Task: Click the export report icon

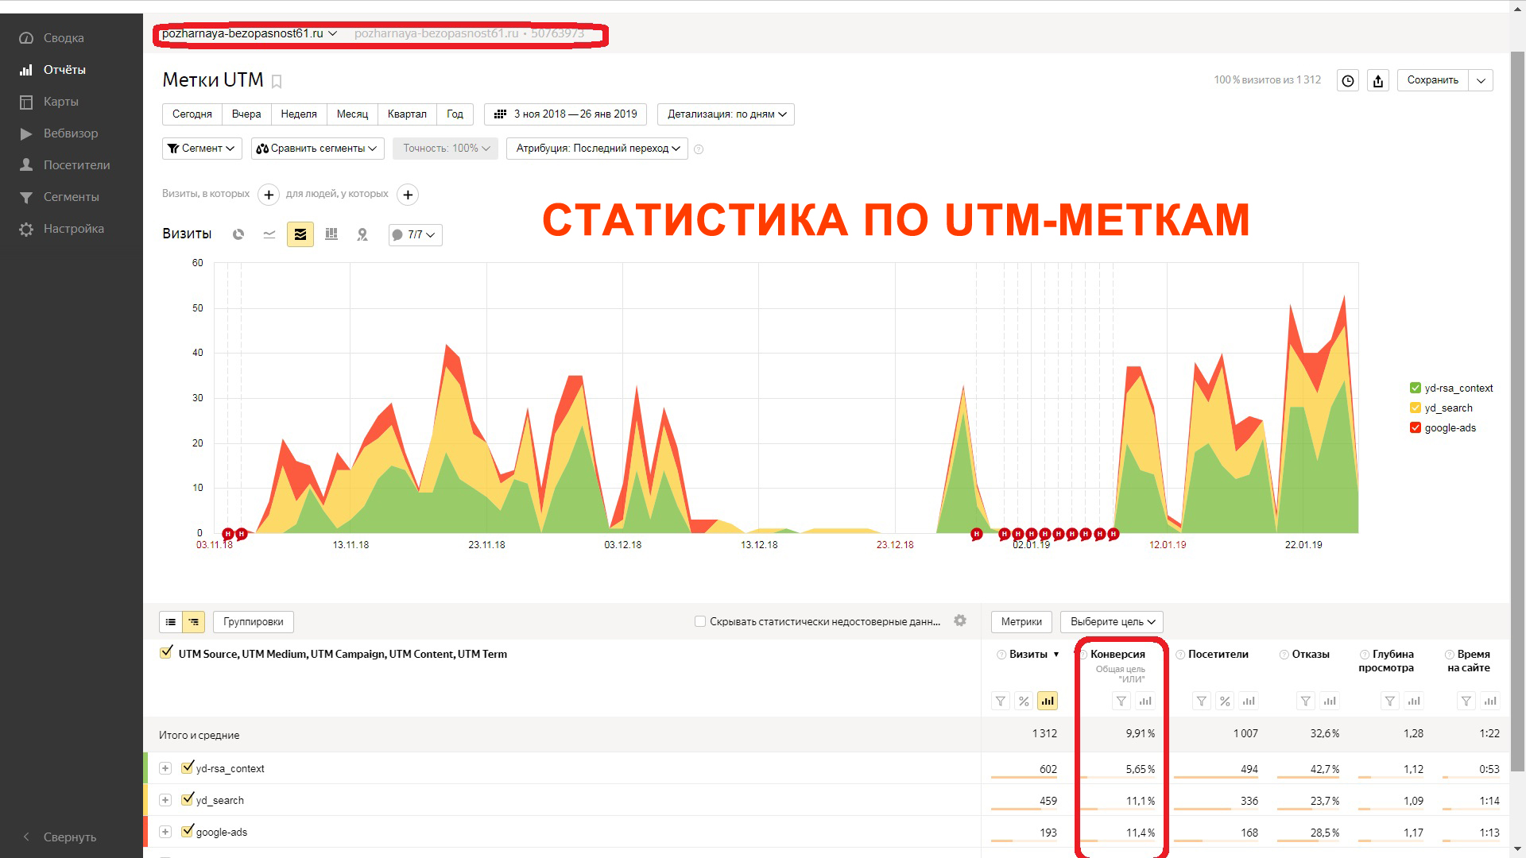Action: tap(1378, 80)
